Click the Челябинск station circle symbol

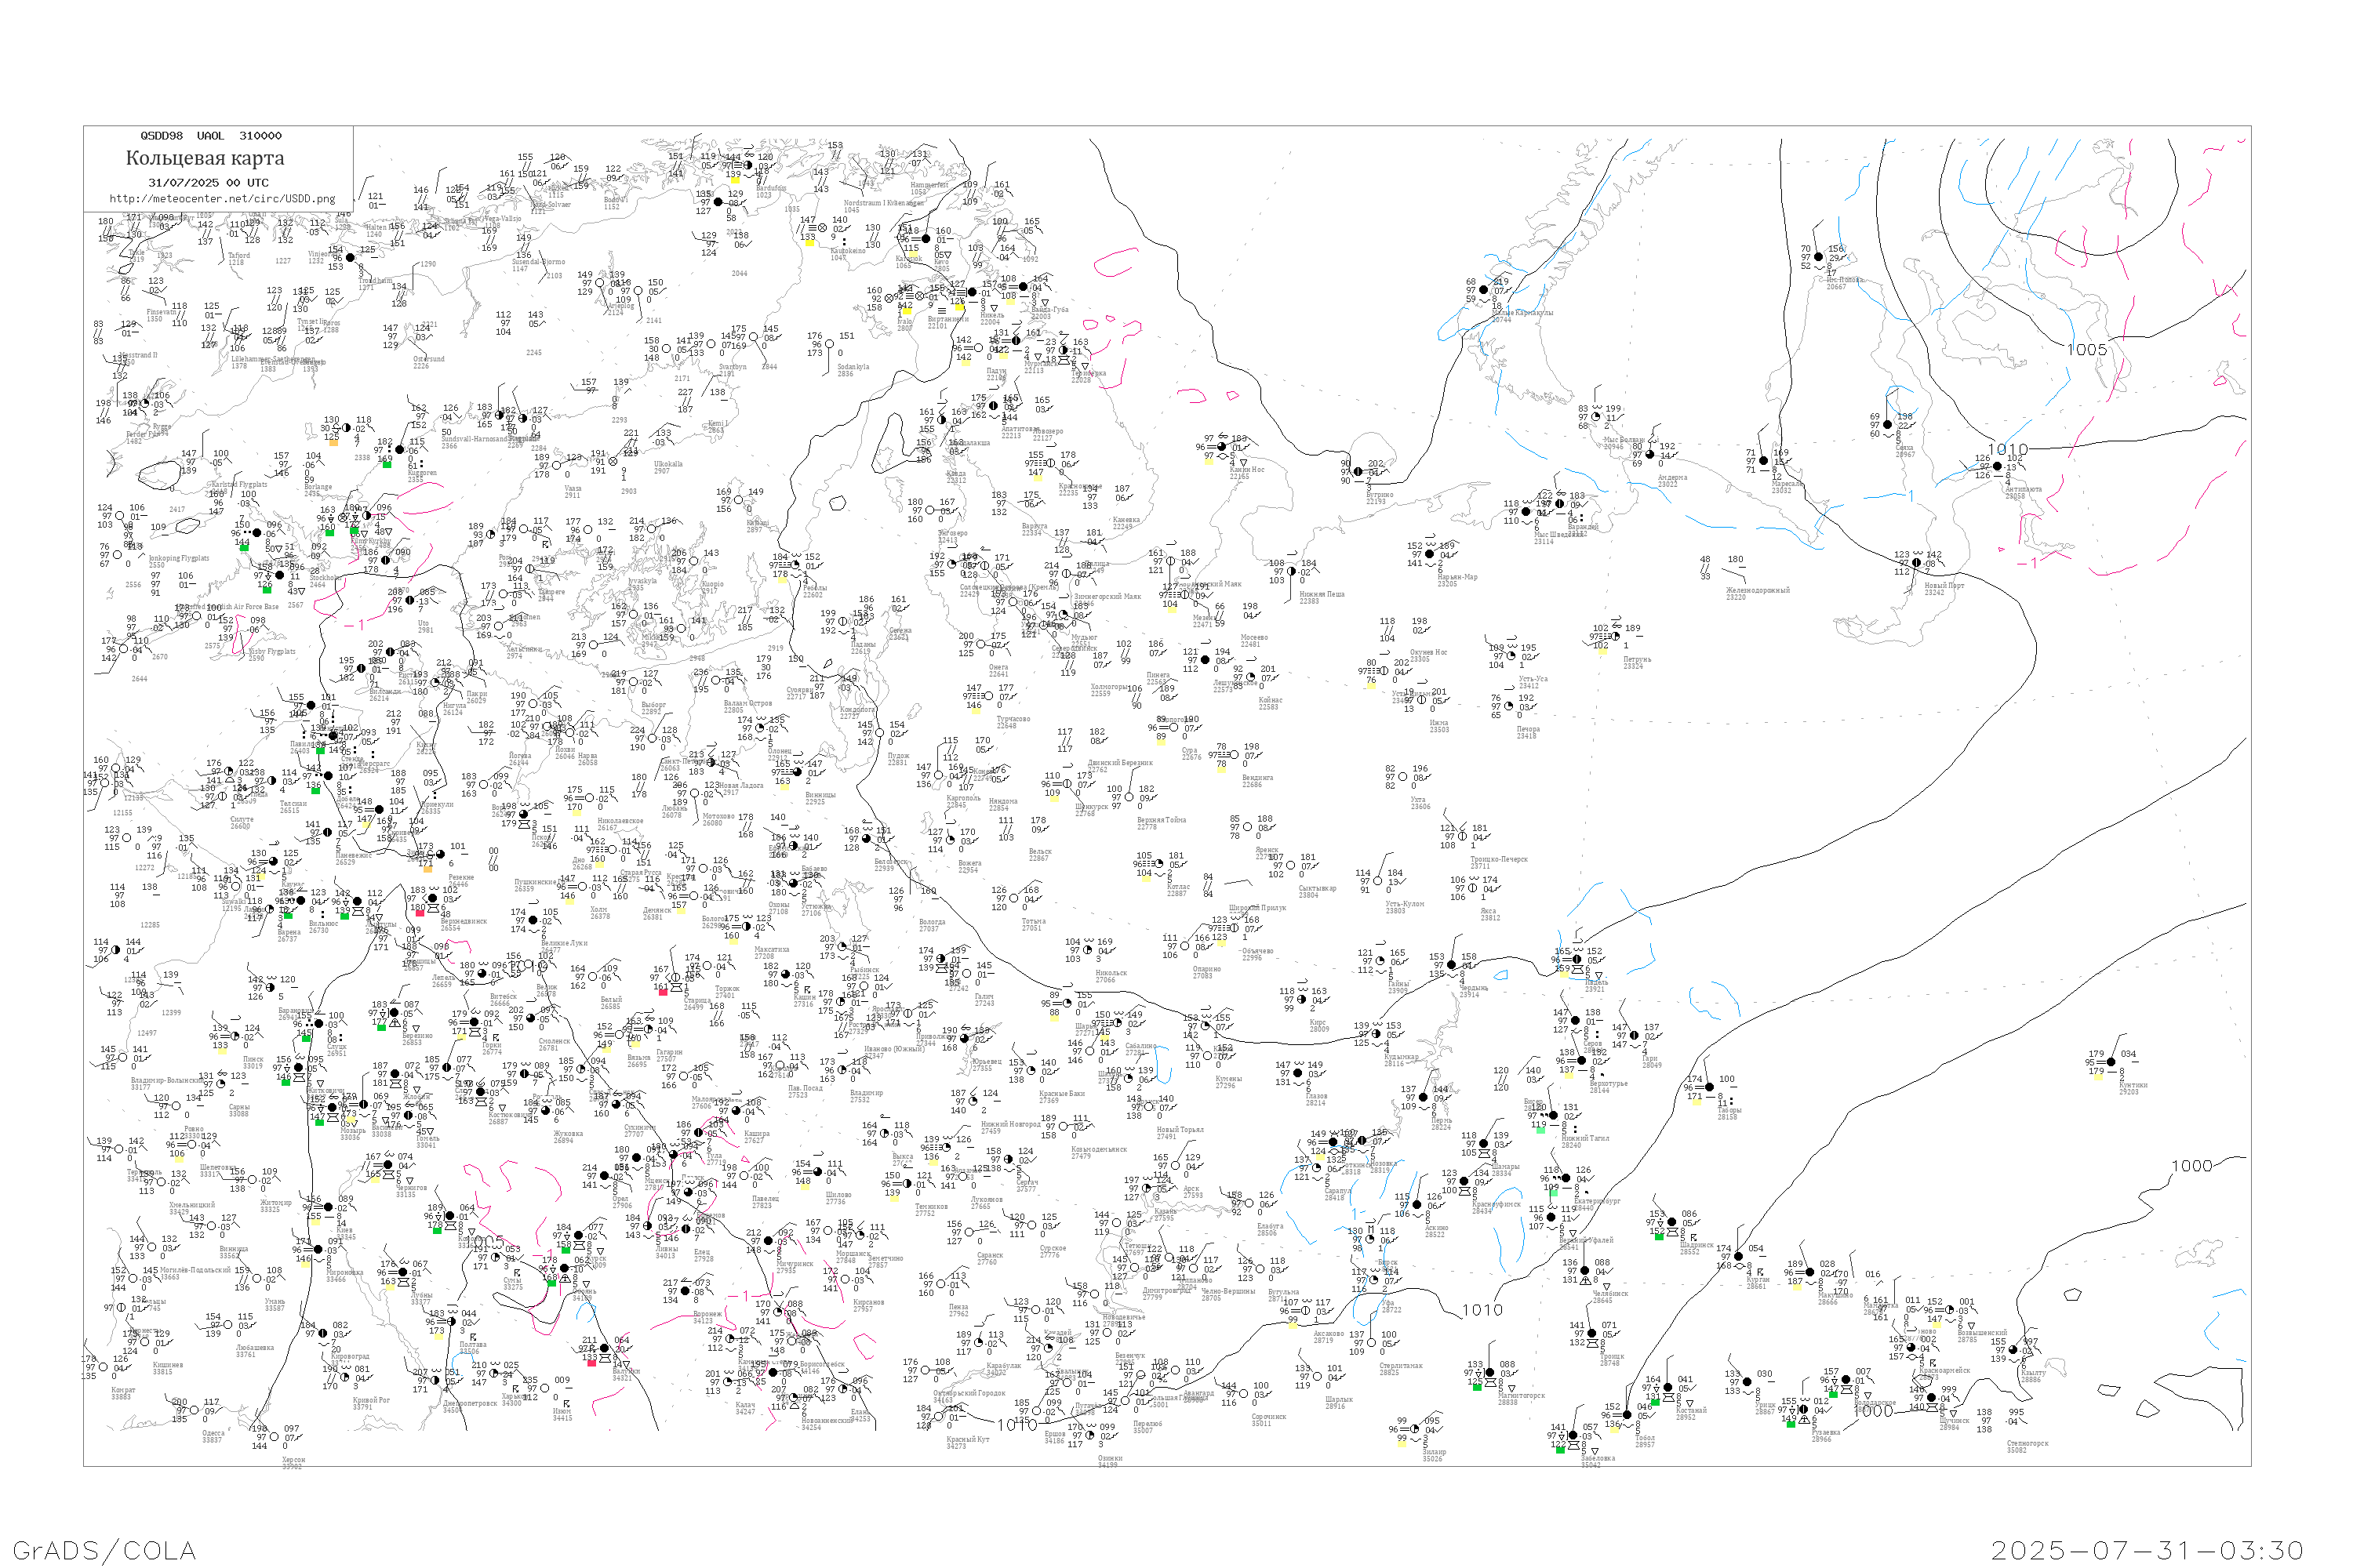pyautogui.click(x=1584, y=1271)
